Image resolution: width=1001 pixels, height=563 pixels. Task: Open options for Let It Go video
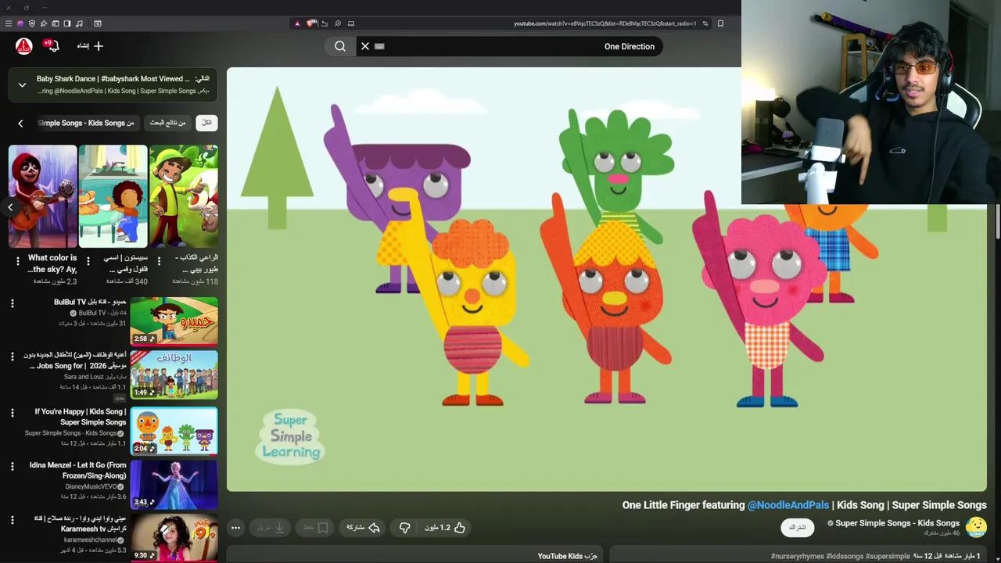pyautogui.click(x=12, y=466)
